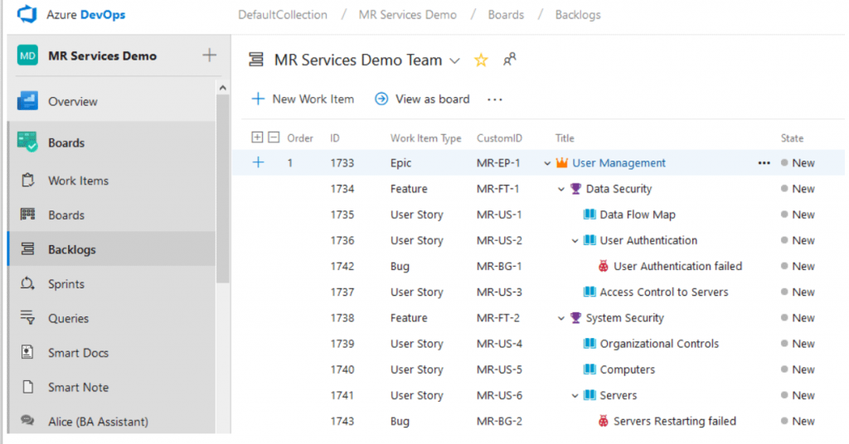Open Servers Restarting failed title
This screenshot has height=444, width=849.
[675, 422]
